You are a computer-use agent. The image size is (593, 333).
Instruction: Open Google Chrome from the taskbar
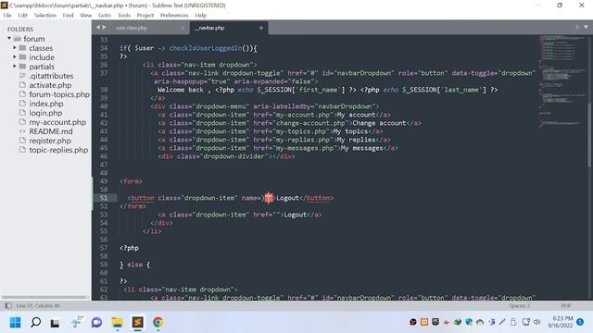pyautogui.click(x=158, y=323)
